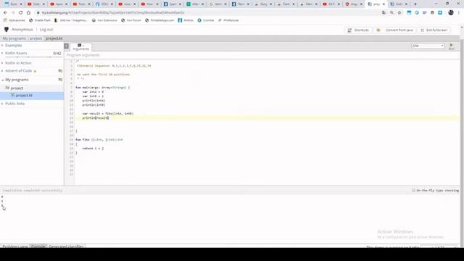464x261 pixels.
Task: Toggle On-the-fly type checking checkbox
Action: (x=414, y=190)
